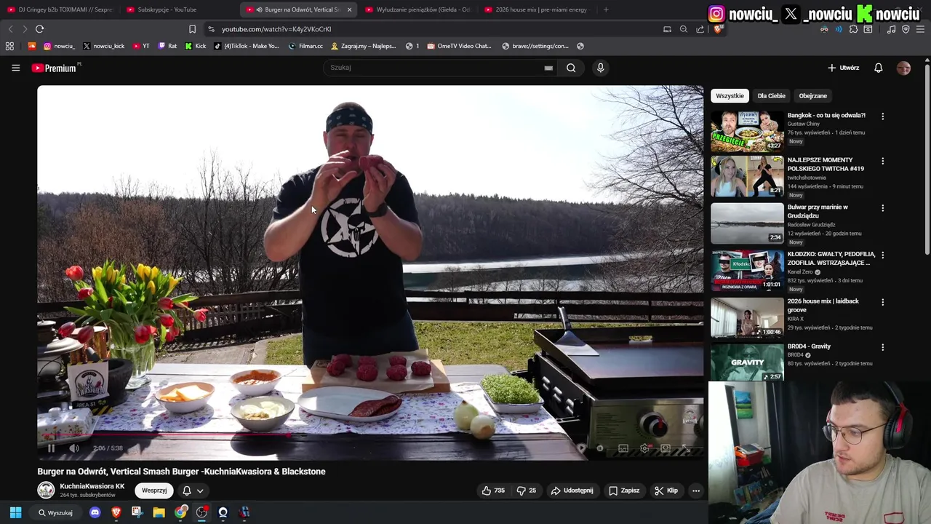This screenshot has height=524, width=931.
Task: Pause the video with the pause button
Action: [51, 448]
